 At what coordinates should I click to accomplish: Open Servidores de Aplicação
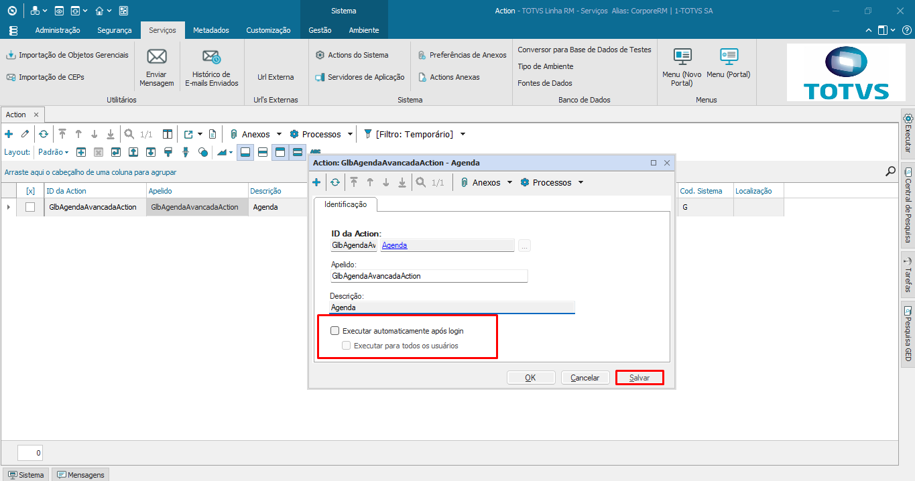(x=360, y=77)
